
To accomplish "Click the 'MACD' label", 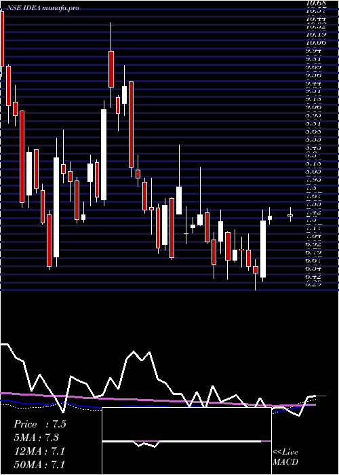I will (285, 462).
